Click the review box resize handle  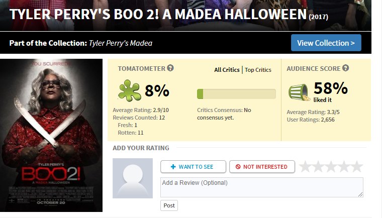pyautogui.click(x=360, y=194)
